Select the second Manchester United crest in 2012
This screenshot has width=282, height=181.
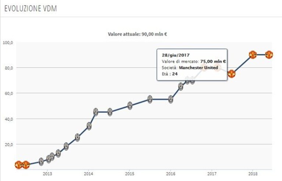tap(26, 165)
